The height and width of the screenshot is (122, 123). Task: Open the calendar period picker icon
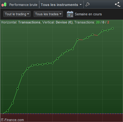(x=70, y=14)
